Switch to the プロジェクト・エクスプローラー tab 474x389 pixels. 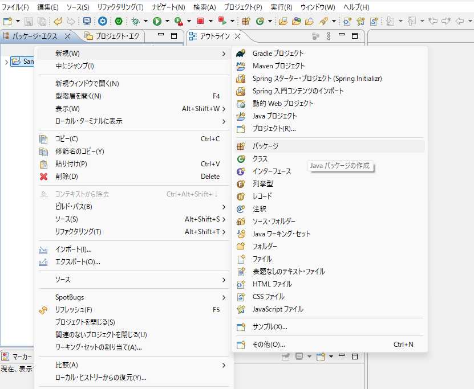pos(114,36)
